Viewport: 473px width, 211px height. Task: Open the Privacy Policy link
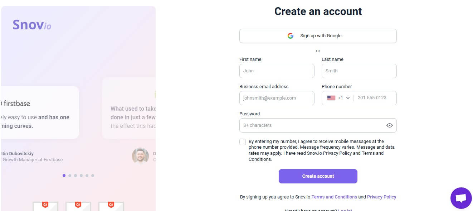pos(381,197)
